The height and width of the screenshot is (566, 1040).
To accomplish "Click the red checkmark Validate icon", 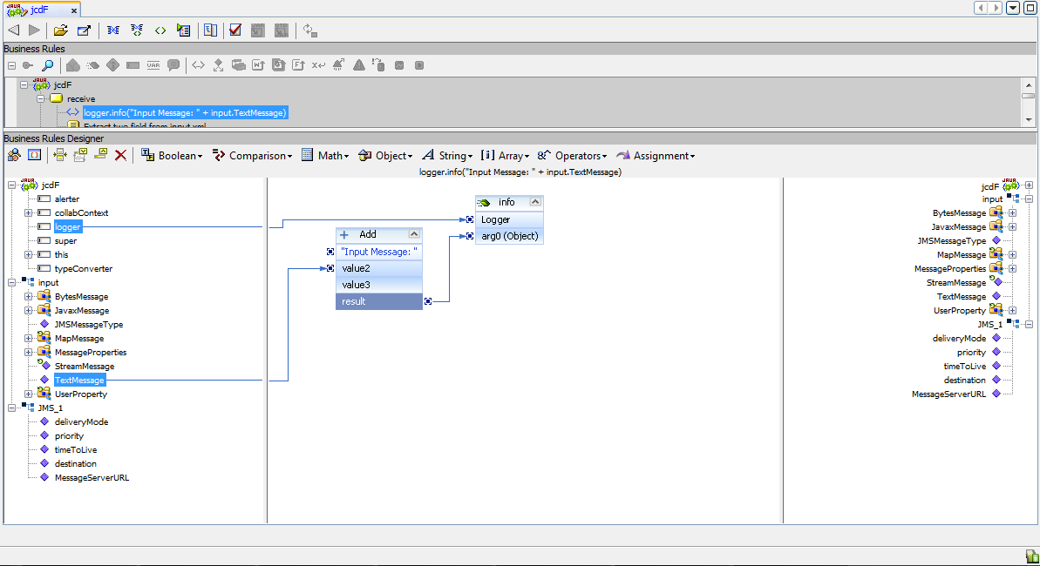I will click(x=235, y=30).
